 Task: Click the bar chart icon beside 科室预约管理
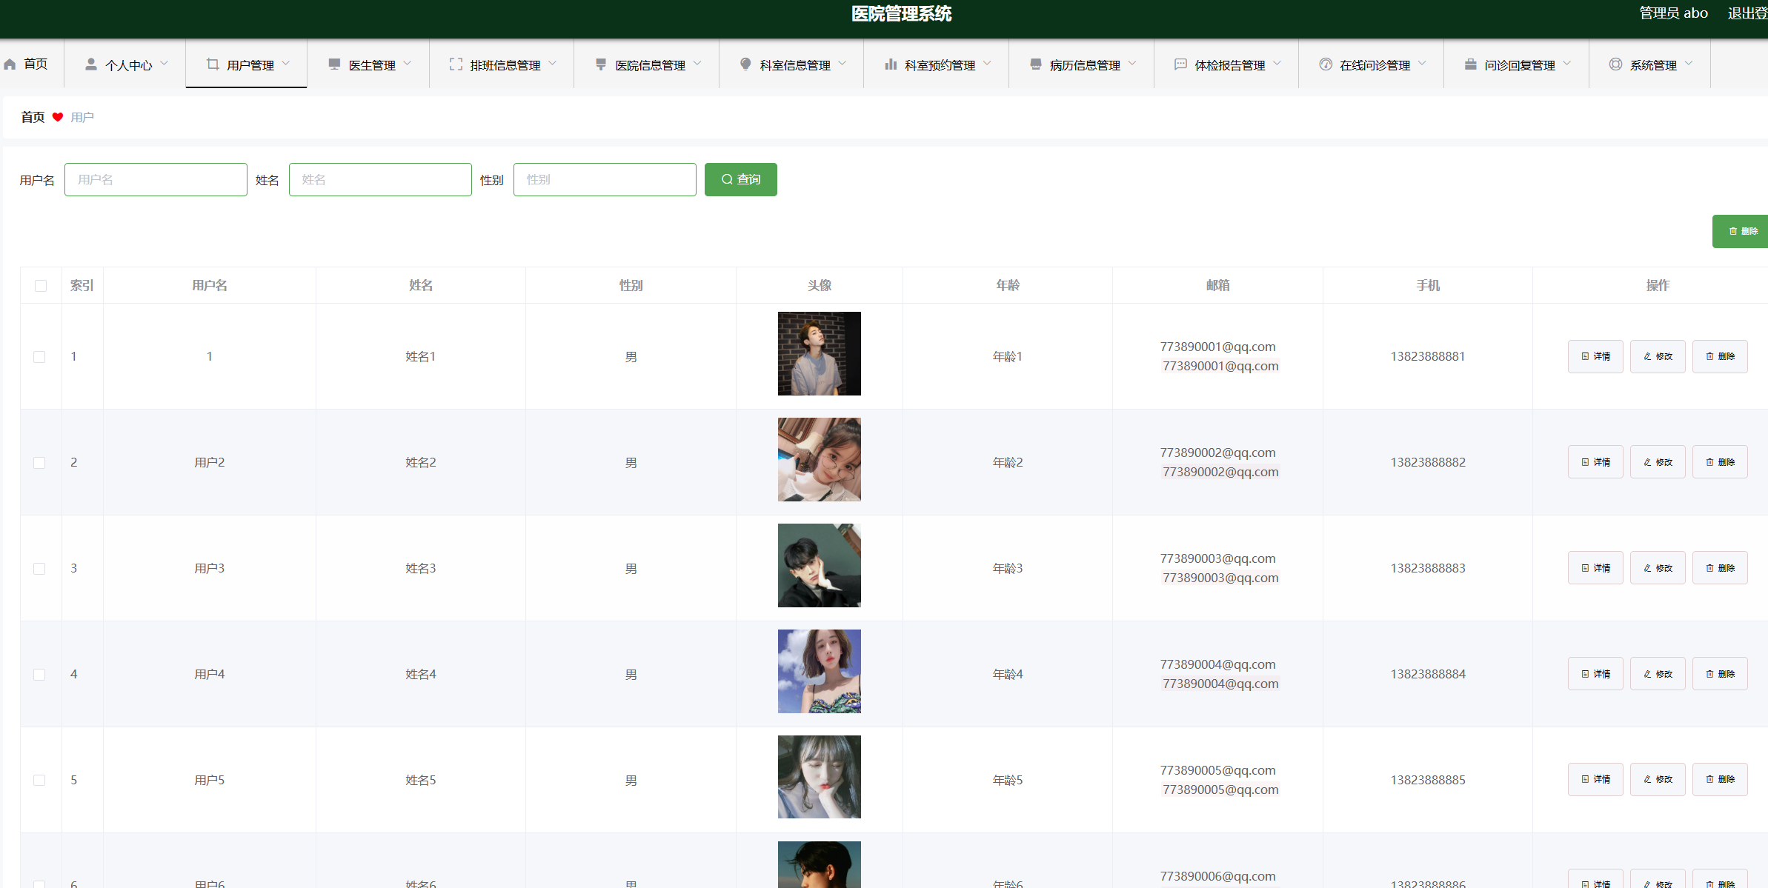coord(891,64)
